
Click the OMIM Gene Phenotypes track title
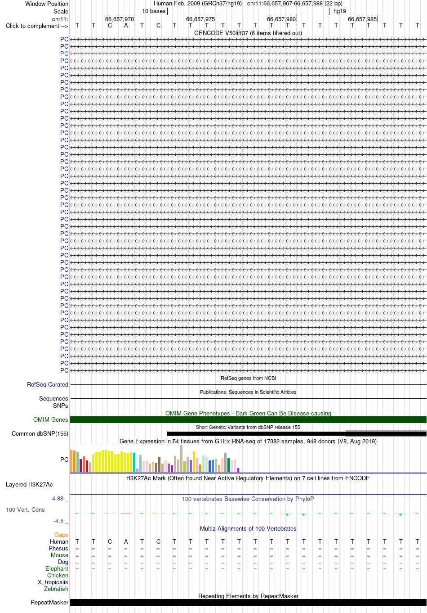248,413
